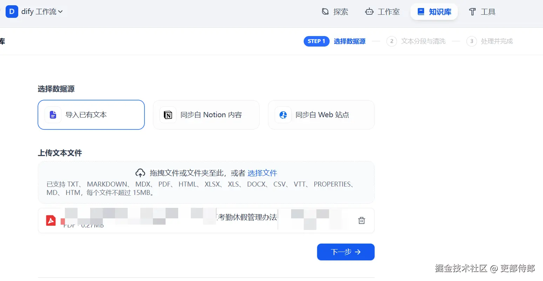Screen dimensions: 543x281
Task: Click the Notion logo on the sync card
Action: click(x=168, y=114)
